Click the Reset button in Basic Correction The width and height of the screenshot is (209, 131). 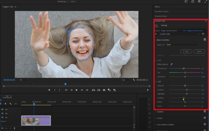point(199,51)
